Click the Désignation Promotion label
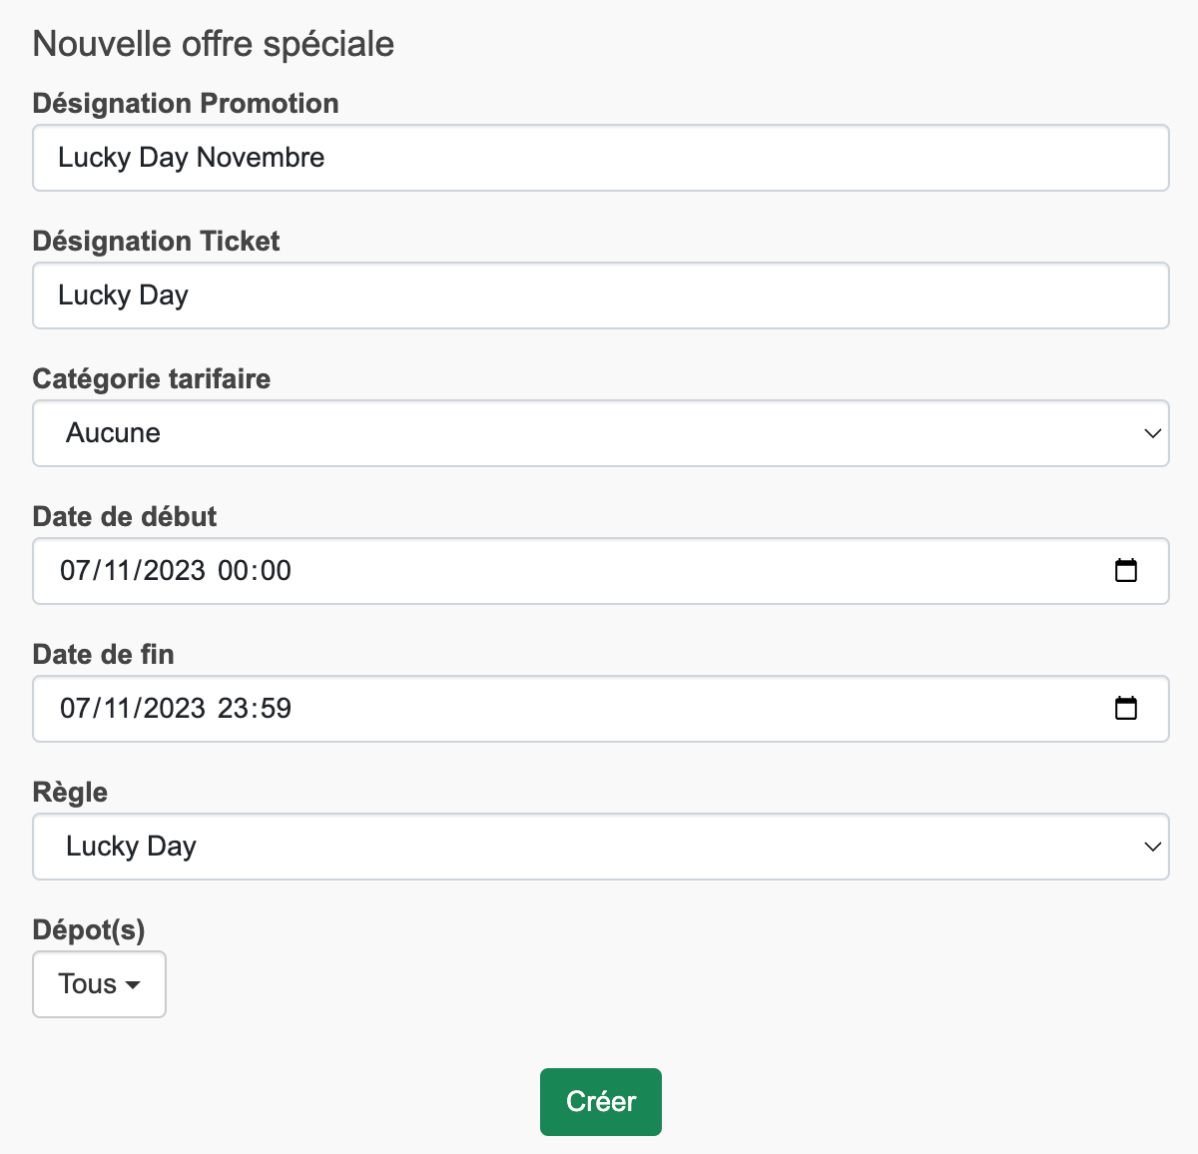Viewport: 1198px width, 1154px height. point(186,104)
